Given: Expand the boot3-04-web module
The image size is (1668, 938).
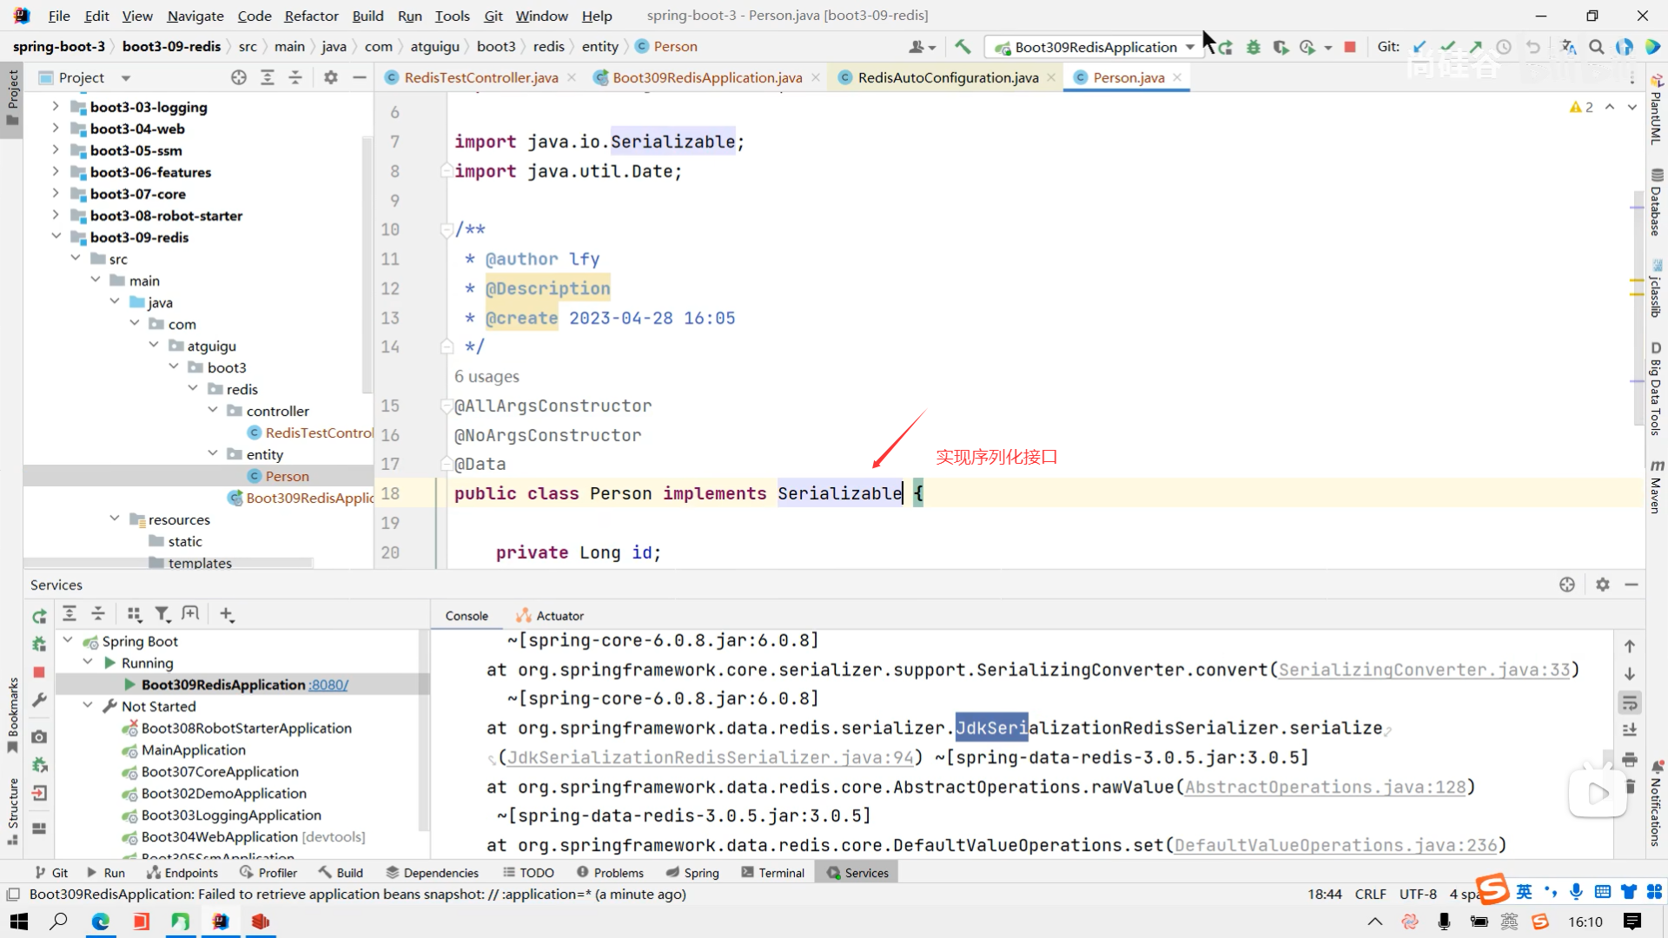Looking at the screenshot, I should click(x=56, y=128).
